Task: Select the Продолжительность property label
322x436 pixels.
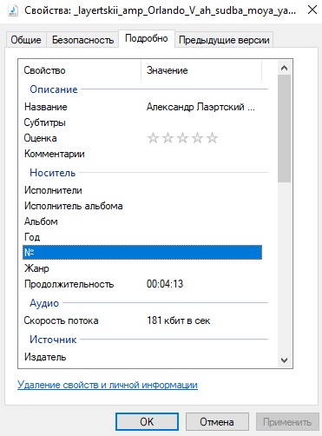Action: click(69, 284)
